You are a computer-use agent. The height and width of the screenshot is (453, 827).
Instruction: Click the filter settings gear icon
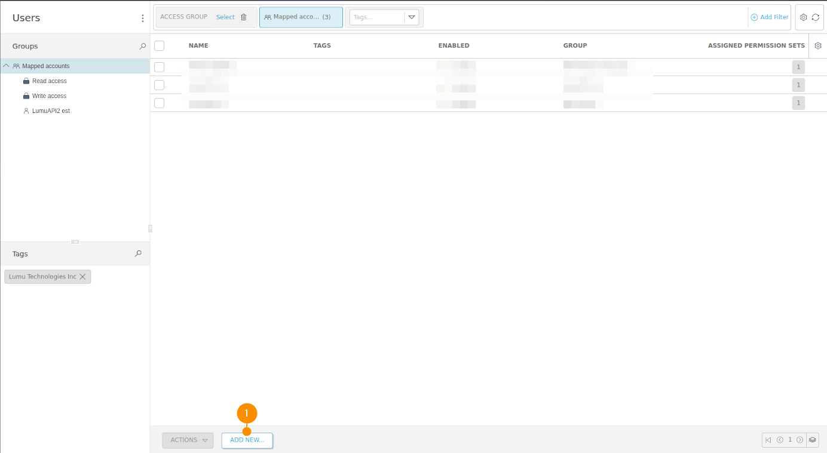[x=803, y=17]
